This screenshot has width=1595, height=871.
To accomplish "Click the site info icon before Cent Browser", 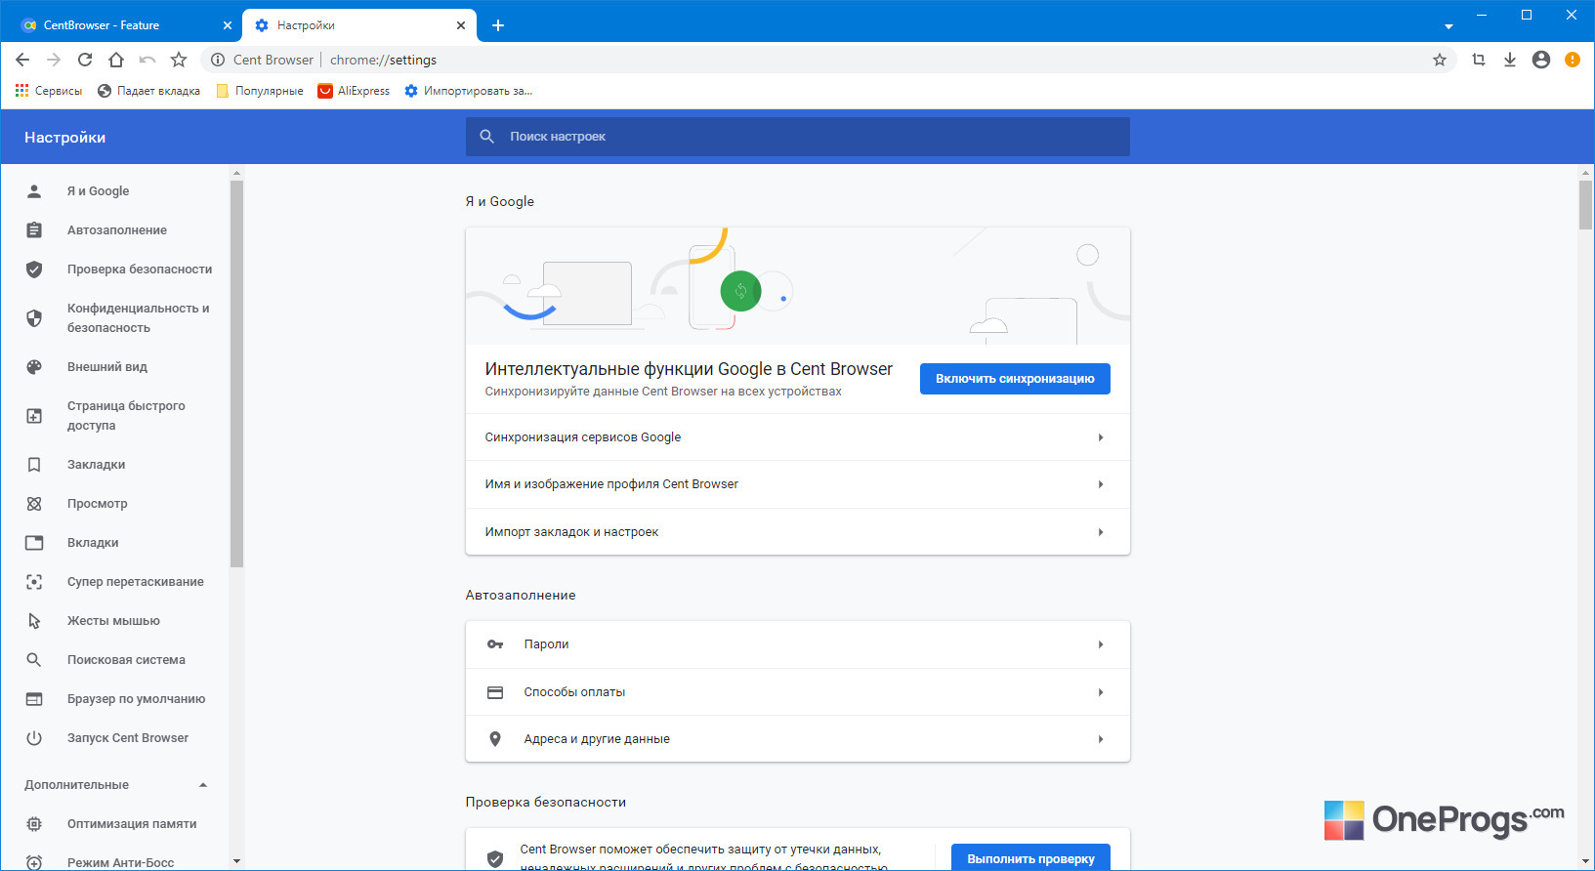I will [218, 60].
